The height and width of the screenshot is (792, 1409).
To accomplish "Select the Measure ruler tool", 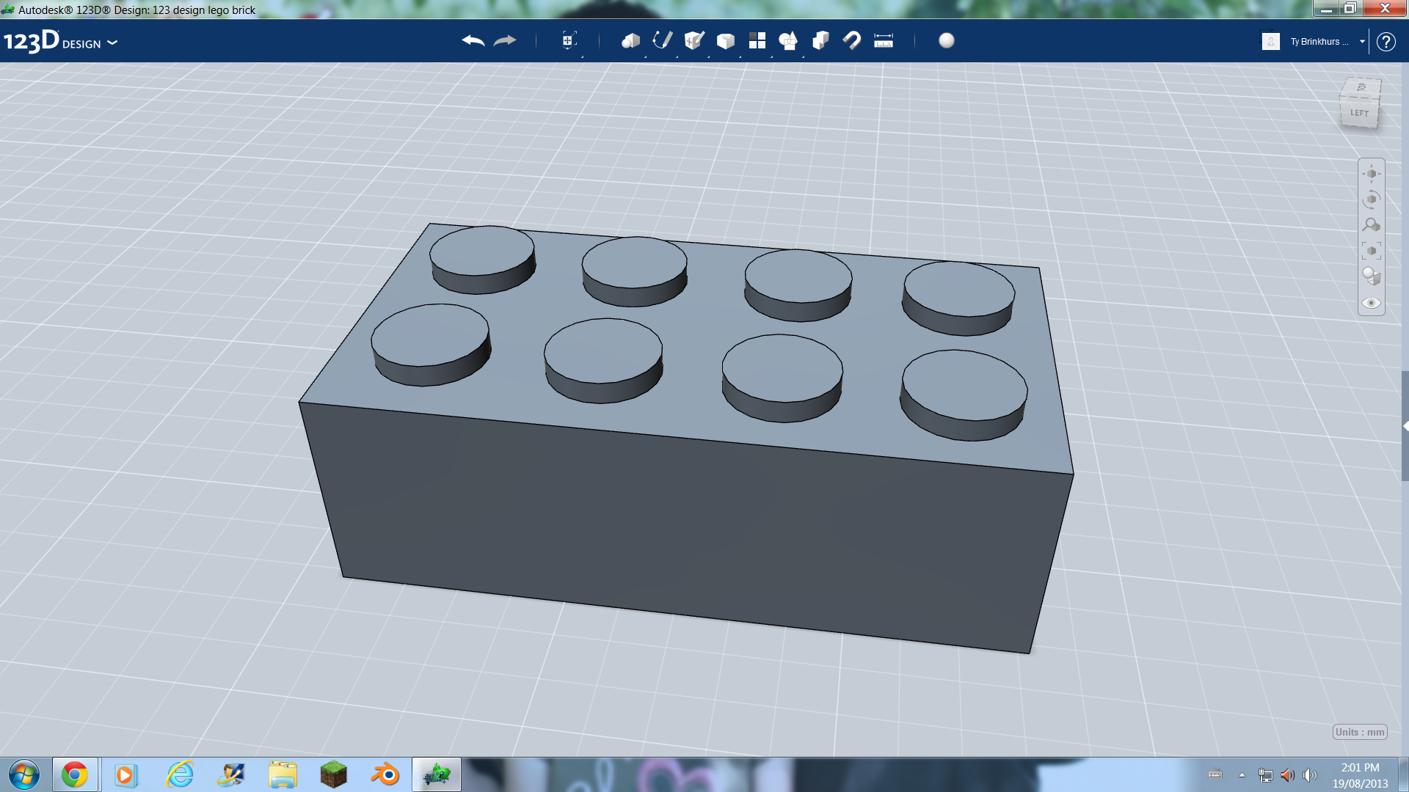I will pos(884,41).
